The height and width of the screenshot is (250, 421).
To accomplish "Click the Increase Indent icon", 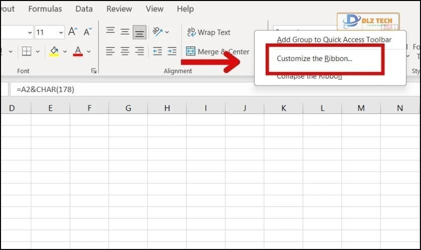I will pyautogui.click(x=172, y=51).
